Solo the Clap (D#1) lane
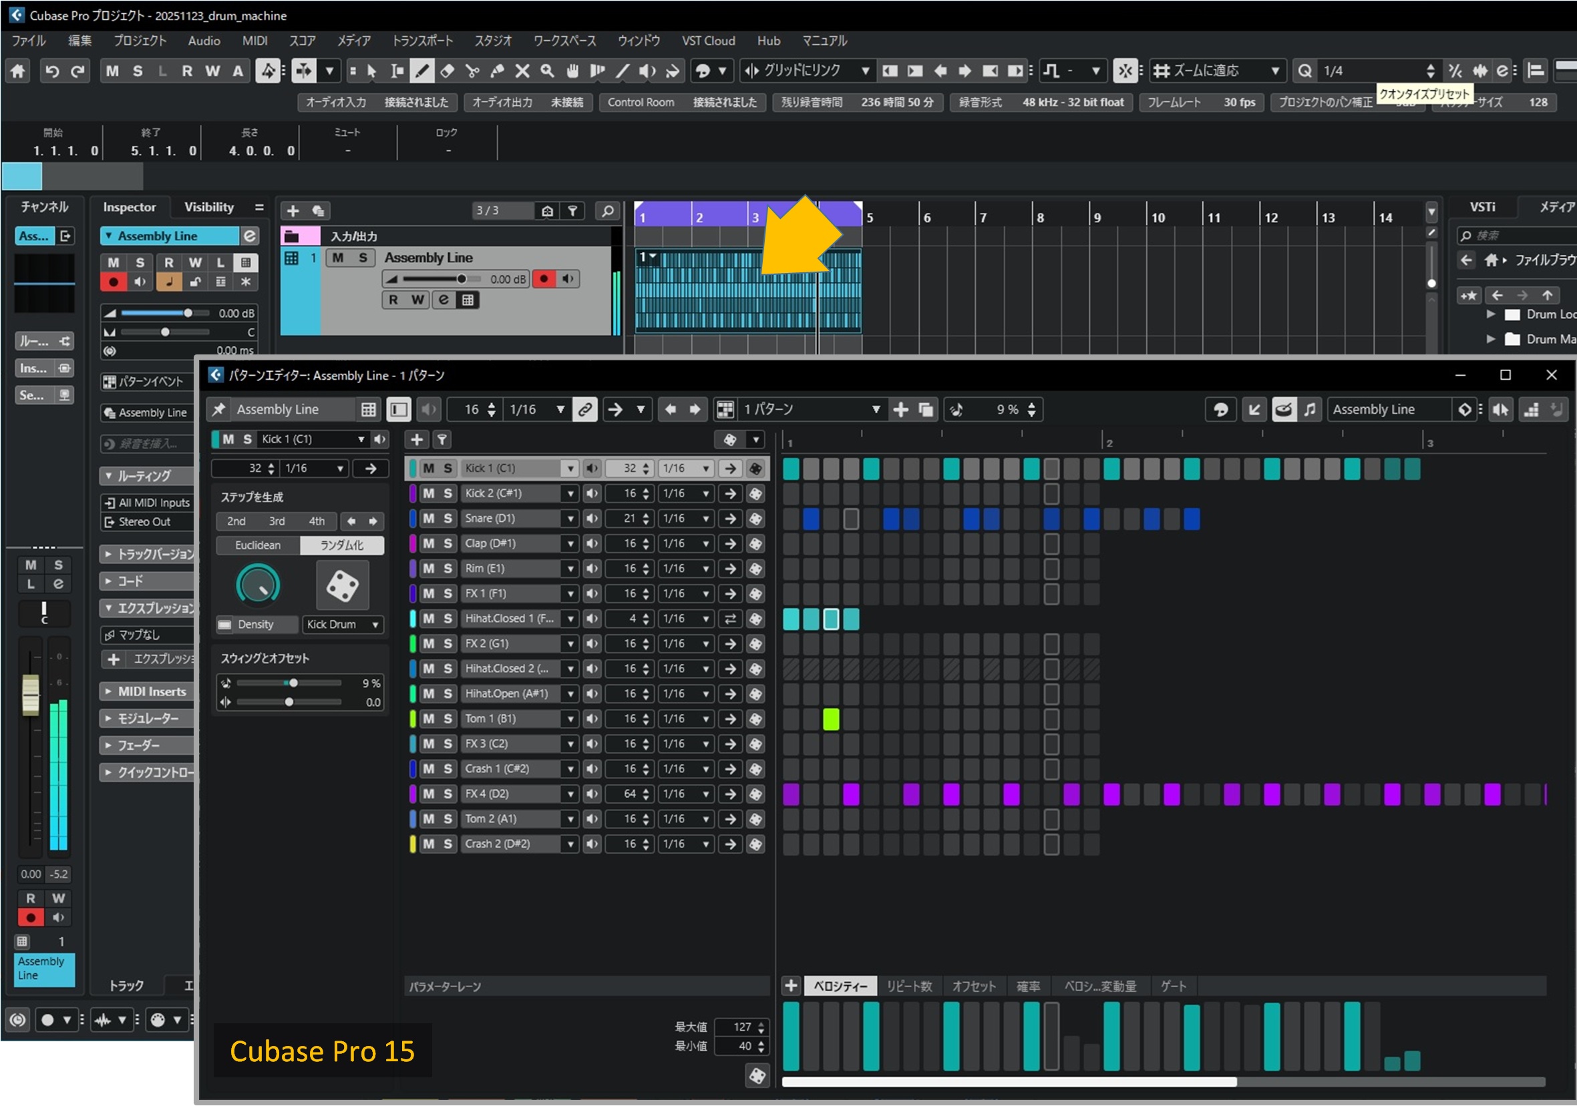This screenshot has width=1577, height=1106. coord(448,543)
